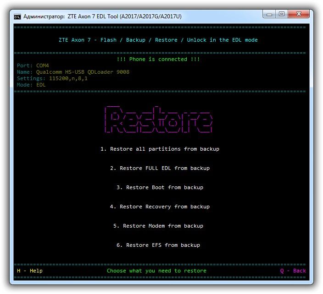The image size is (323, 294).
Task: Click the cmd console icon in title bar
Action: tap(17, 16)
